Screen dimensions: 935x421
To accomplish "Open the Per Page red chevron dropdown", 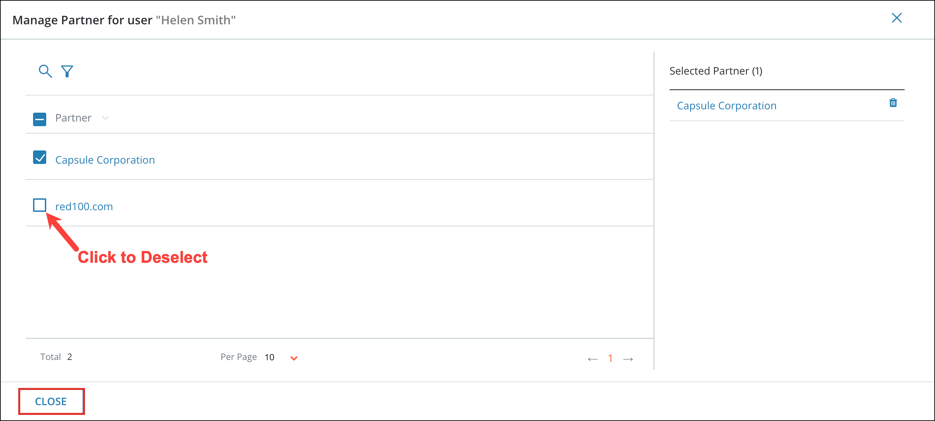I will 294,358.
